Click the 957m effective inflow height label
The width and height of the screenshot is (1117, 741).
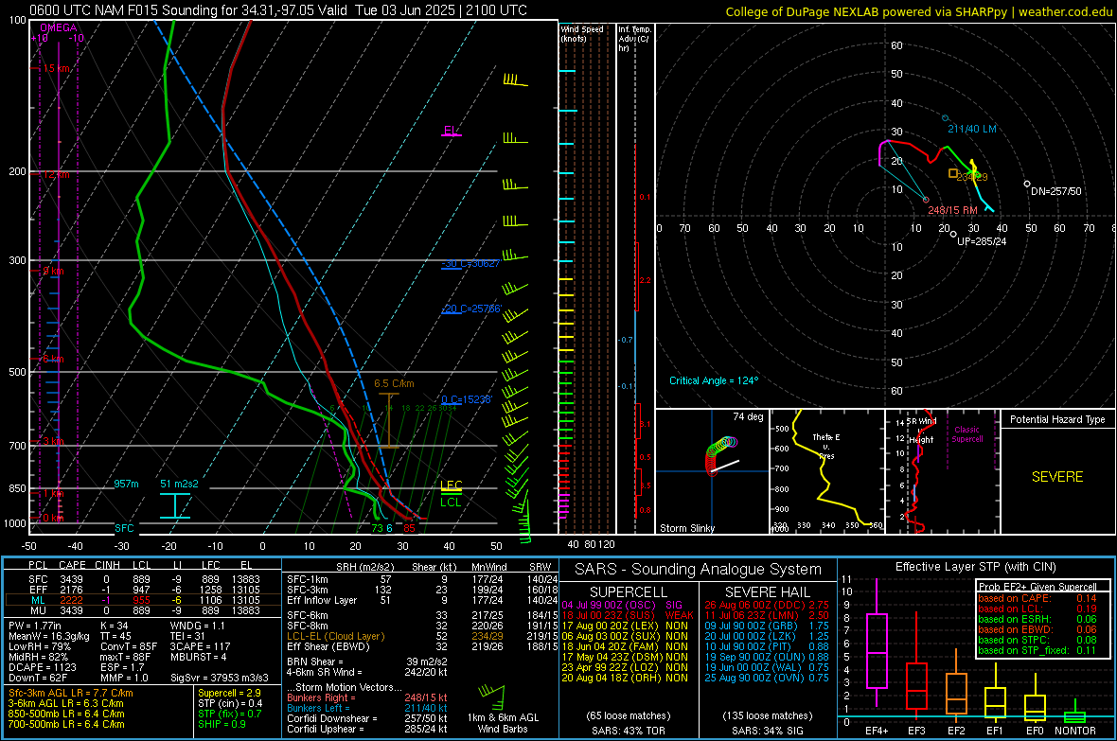click(126, 484)
